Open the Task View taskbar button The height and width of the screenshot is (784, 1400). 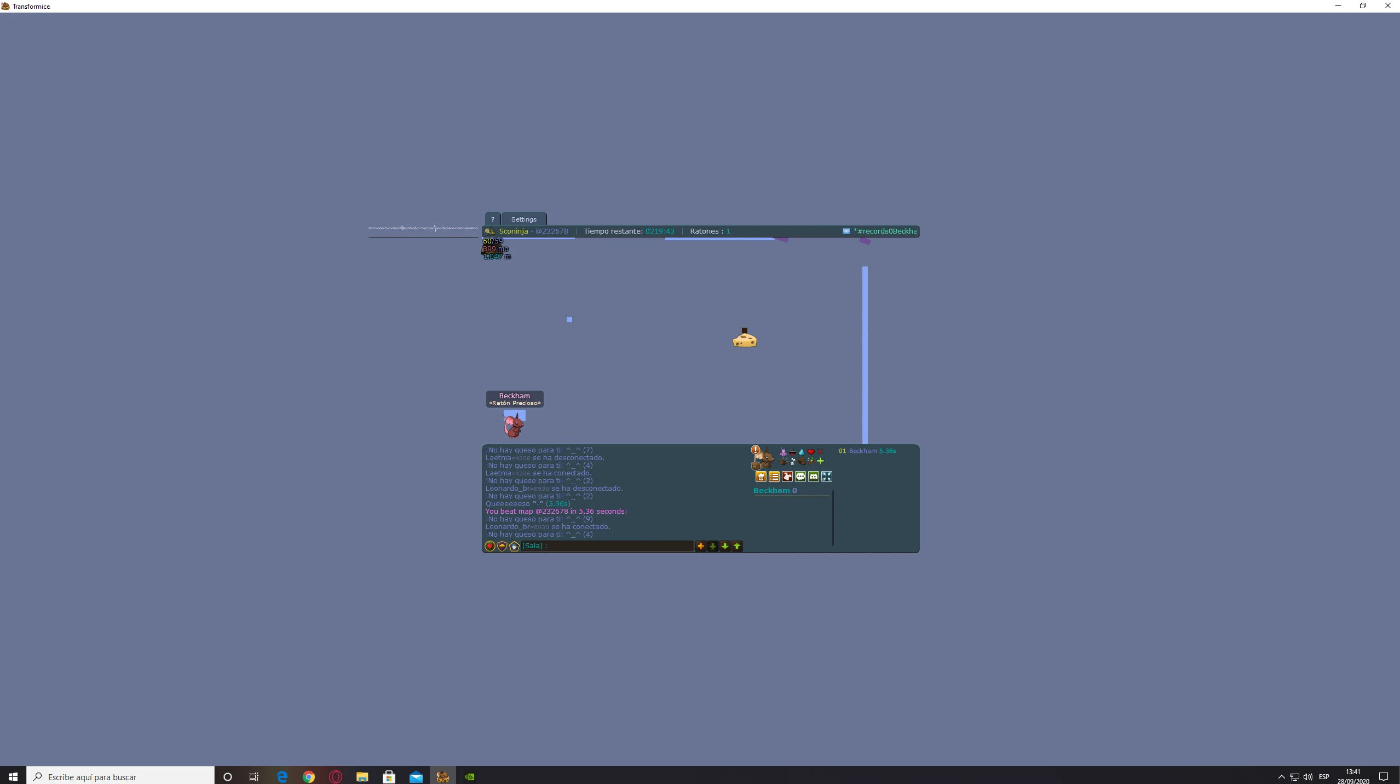tap(254, 776)
